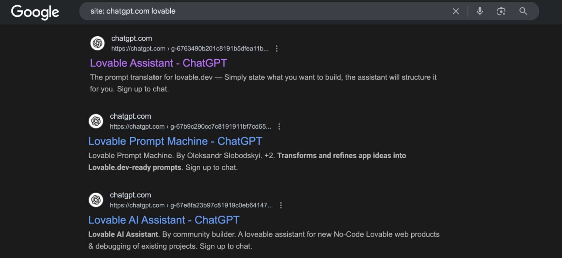Click chatgpt.com site name above Lovable AI Assistant
Image resolution: width=562 pixels, height=258 pixels.
point(130,195)
